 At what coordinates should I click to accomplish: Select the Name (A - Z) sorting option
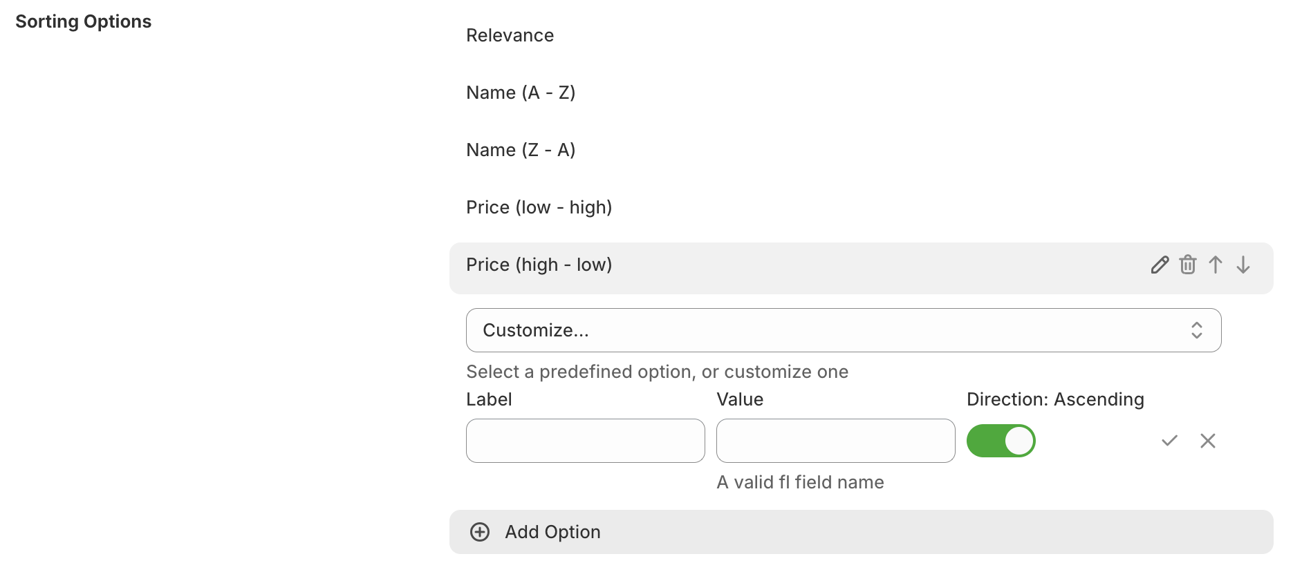tap(521, 93)
